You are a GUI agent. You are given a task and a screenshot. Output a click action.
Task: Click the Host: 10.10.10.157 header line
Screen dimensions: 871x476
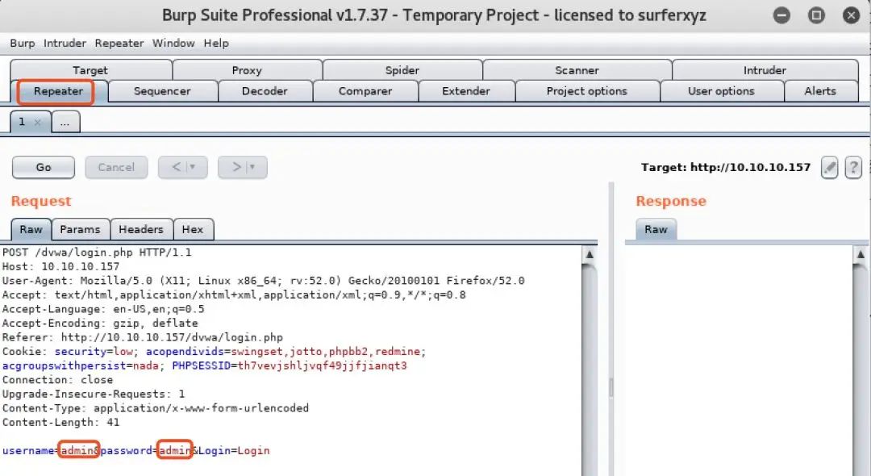[x=60, y=266]
